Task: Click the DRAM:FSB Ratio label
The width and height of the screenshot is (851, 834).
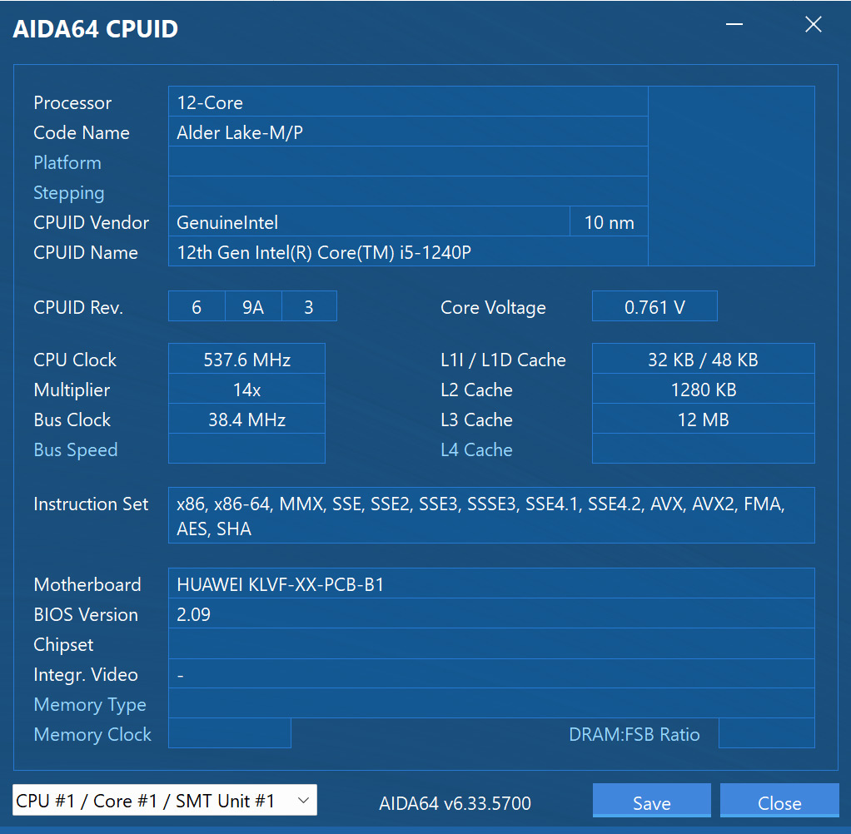Action: point(634,733)
